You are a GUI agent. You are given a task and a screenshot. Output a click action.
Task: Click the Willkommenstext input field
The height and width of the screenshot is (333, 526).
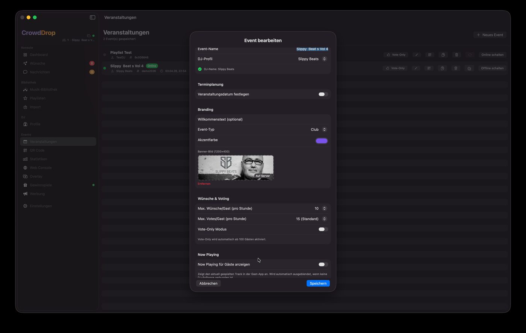262,119
